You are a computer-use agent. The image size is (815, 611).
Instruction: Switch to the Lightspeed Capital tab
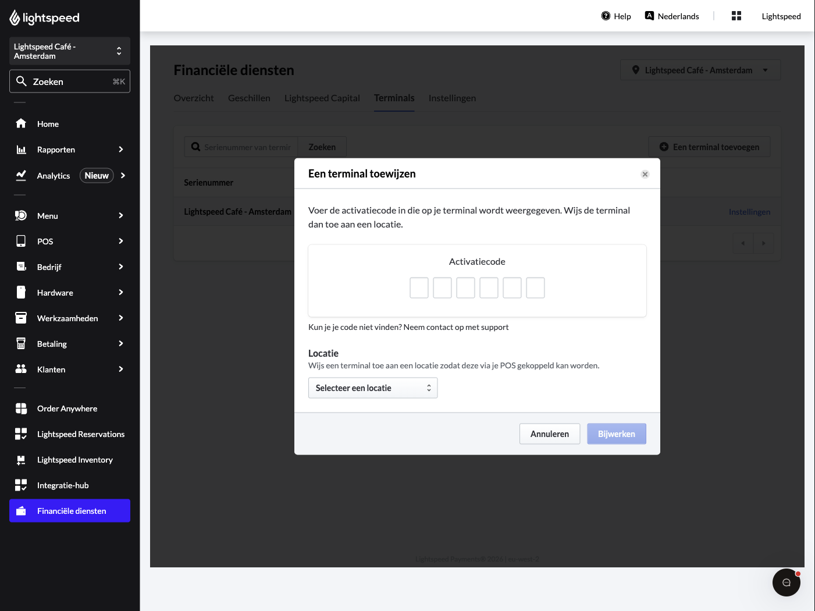pyautogui.click(x=322, y=98)
